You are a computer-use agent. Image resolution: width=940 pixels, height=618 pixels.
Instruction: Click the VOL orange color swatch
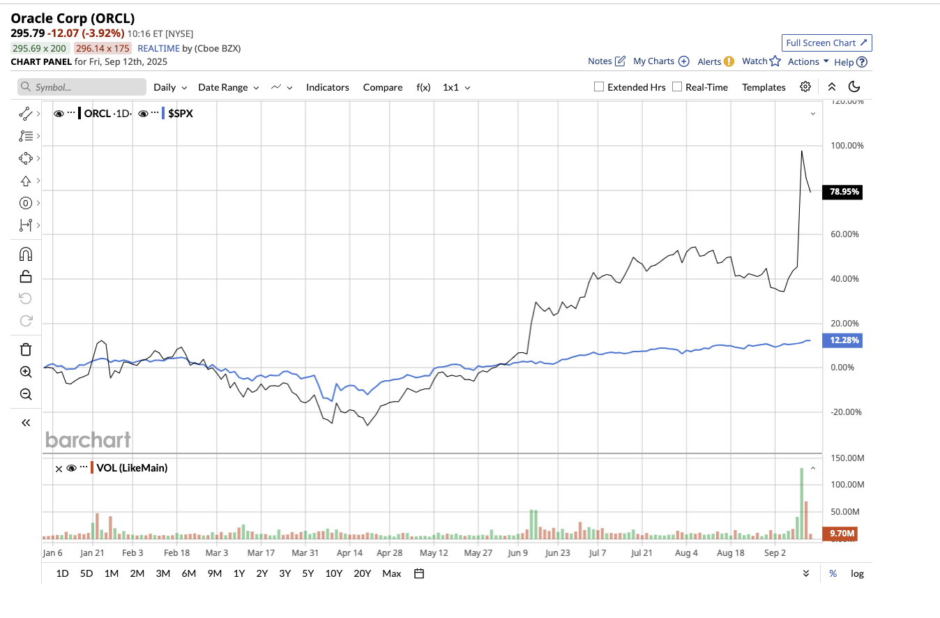point(92,468)
